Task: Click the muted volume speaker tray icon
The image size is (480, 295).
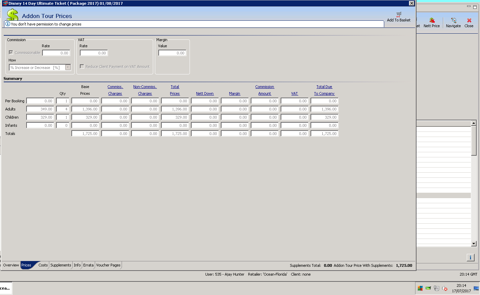Action: click(x=445, y=289)
